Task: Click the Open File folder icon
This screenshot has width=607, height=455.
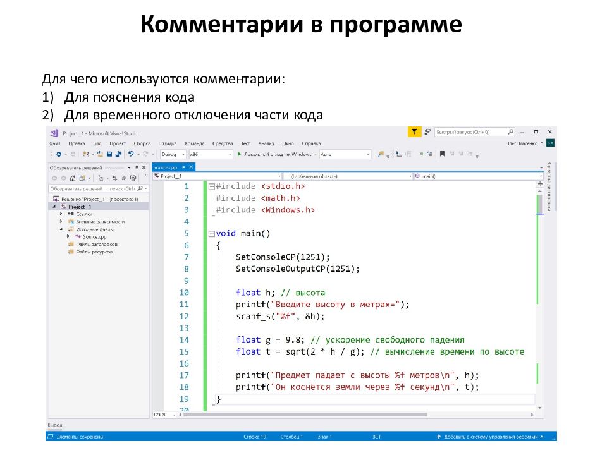Action: point(100,154)
